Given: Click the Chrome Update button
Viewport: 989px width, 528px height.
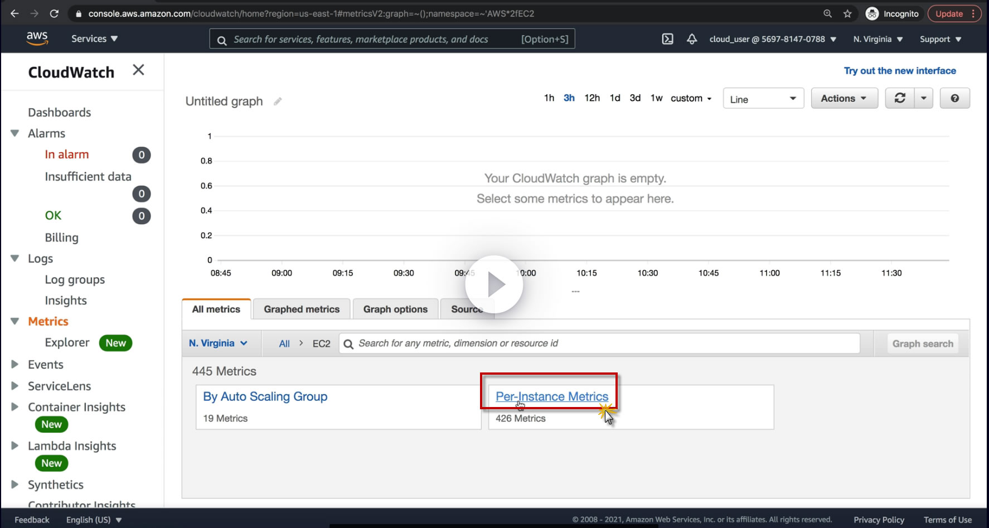Looking at the screenshot, I should coord(954,13).
